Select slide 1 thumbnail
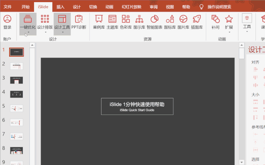265x165 pixels. pos(17,52)
